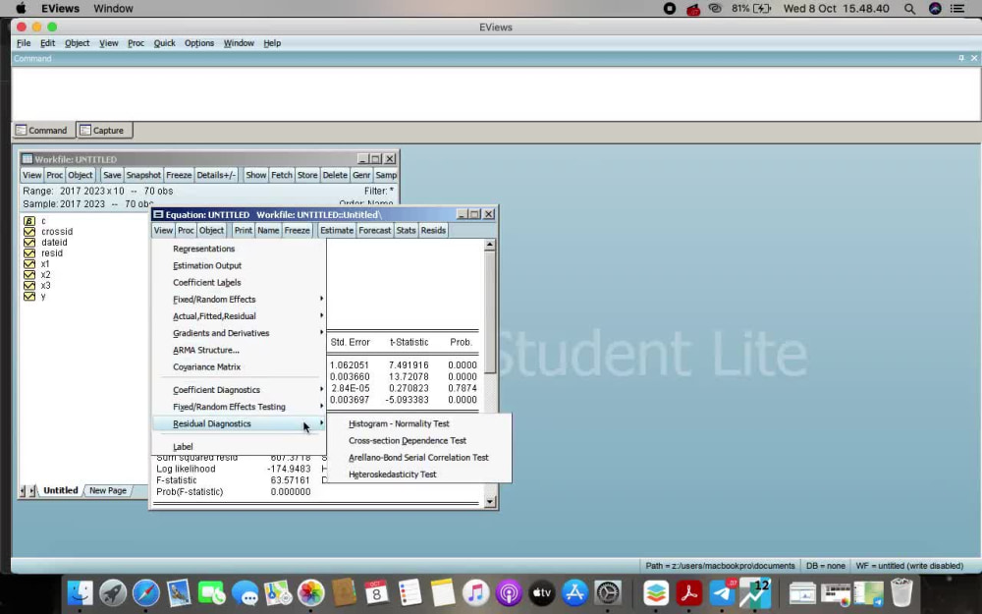This screenshot has height=614, width=982.
Task: Select the crossid series icon
Action: (x=28, y=231)
